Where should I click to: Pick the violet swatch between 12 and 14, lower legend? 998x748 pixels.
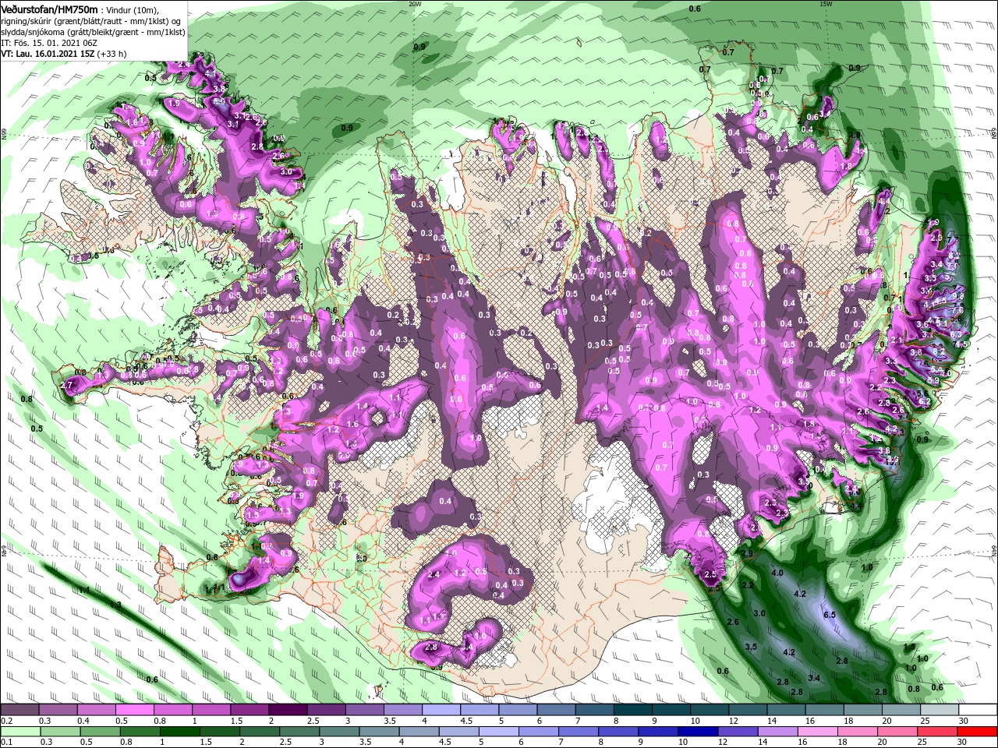(x=738, y=732)
